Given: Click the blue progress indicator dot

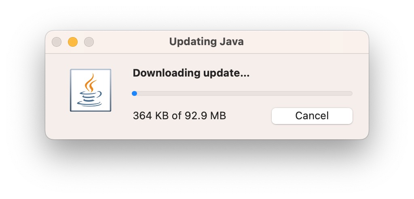Looking at the screenshot, I should coord(134,93).
